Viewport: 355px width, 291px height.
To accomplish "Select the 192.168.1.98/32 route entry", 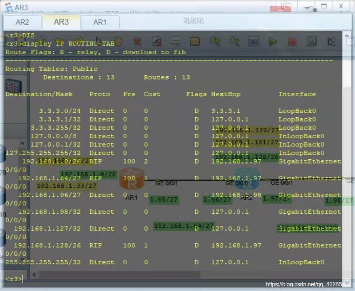I will click(x=173, y=216).
